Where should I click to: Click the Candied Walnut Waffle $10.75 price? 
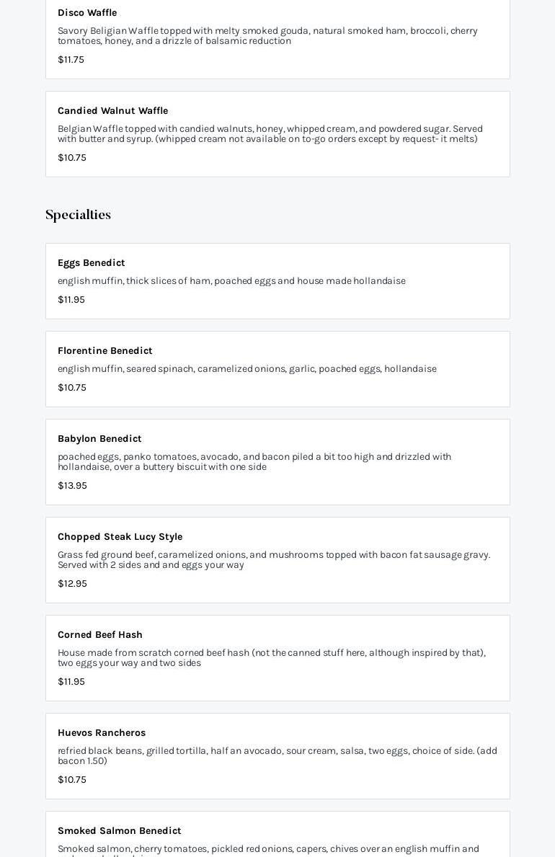tap(72, 158)
